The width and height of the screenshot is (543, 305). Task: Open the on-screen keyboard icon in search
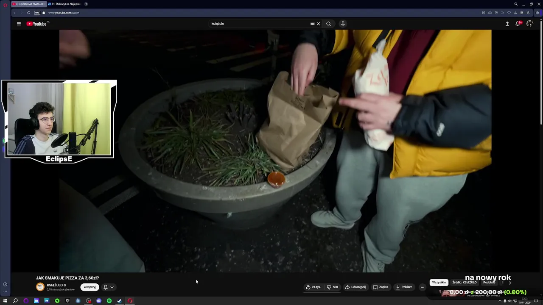point(313,24)
